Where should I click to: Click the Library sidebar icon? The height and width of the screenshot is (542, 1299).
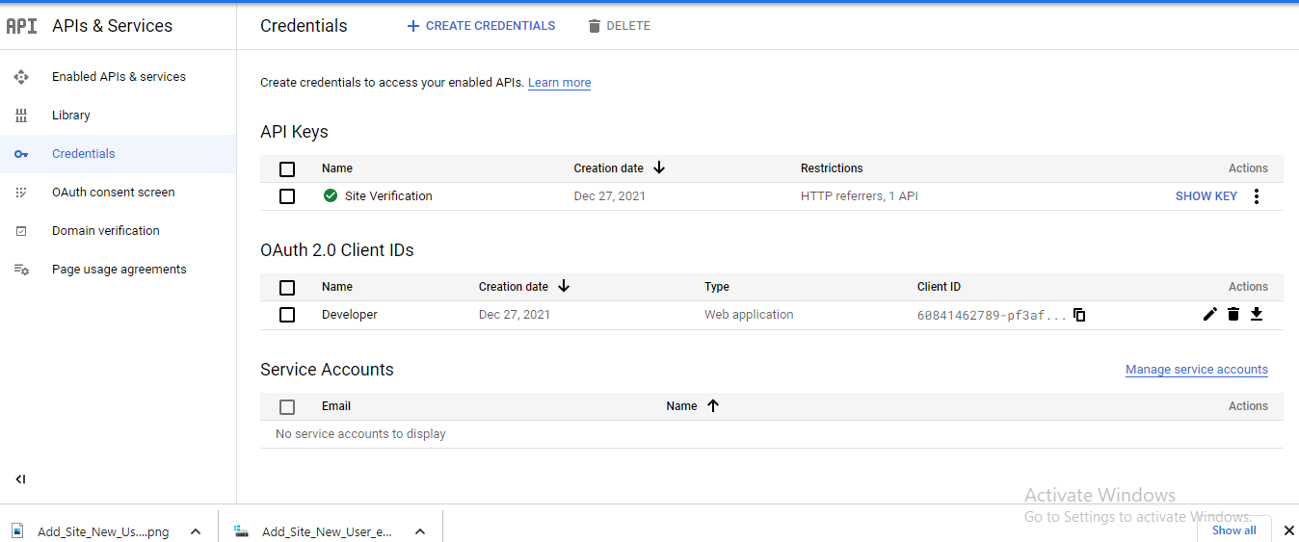[x=21, y=116]
